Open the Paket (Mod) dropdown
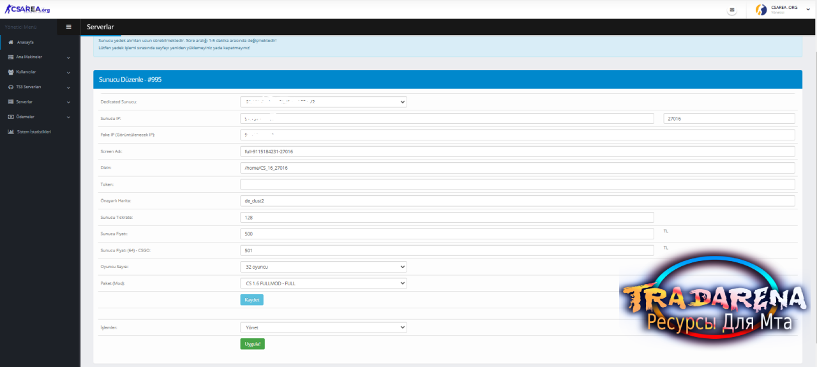This screenshot has height=367, width=817. 324,283
